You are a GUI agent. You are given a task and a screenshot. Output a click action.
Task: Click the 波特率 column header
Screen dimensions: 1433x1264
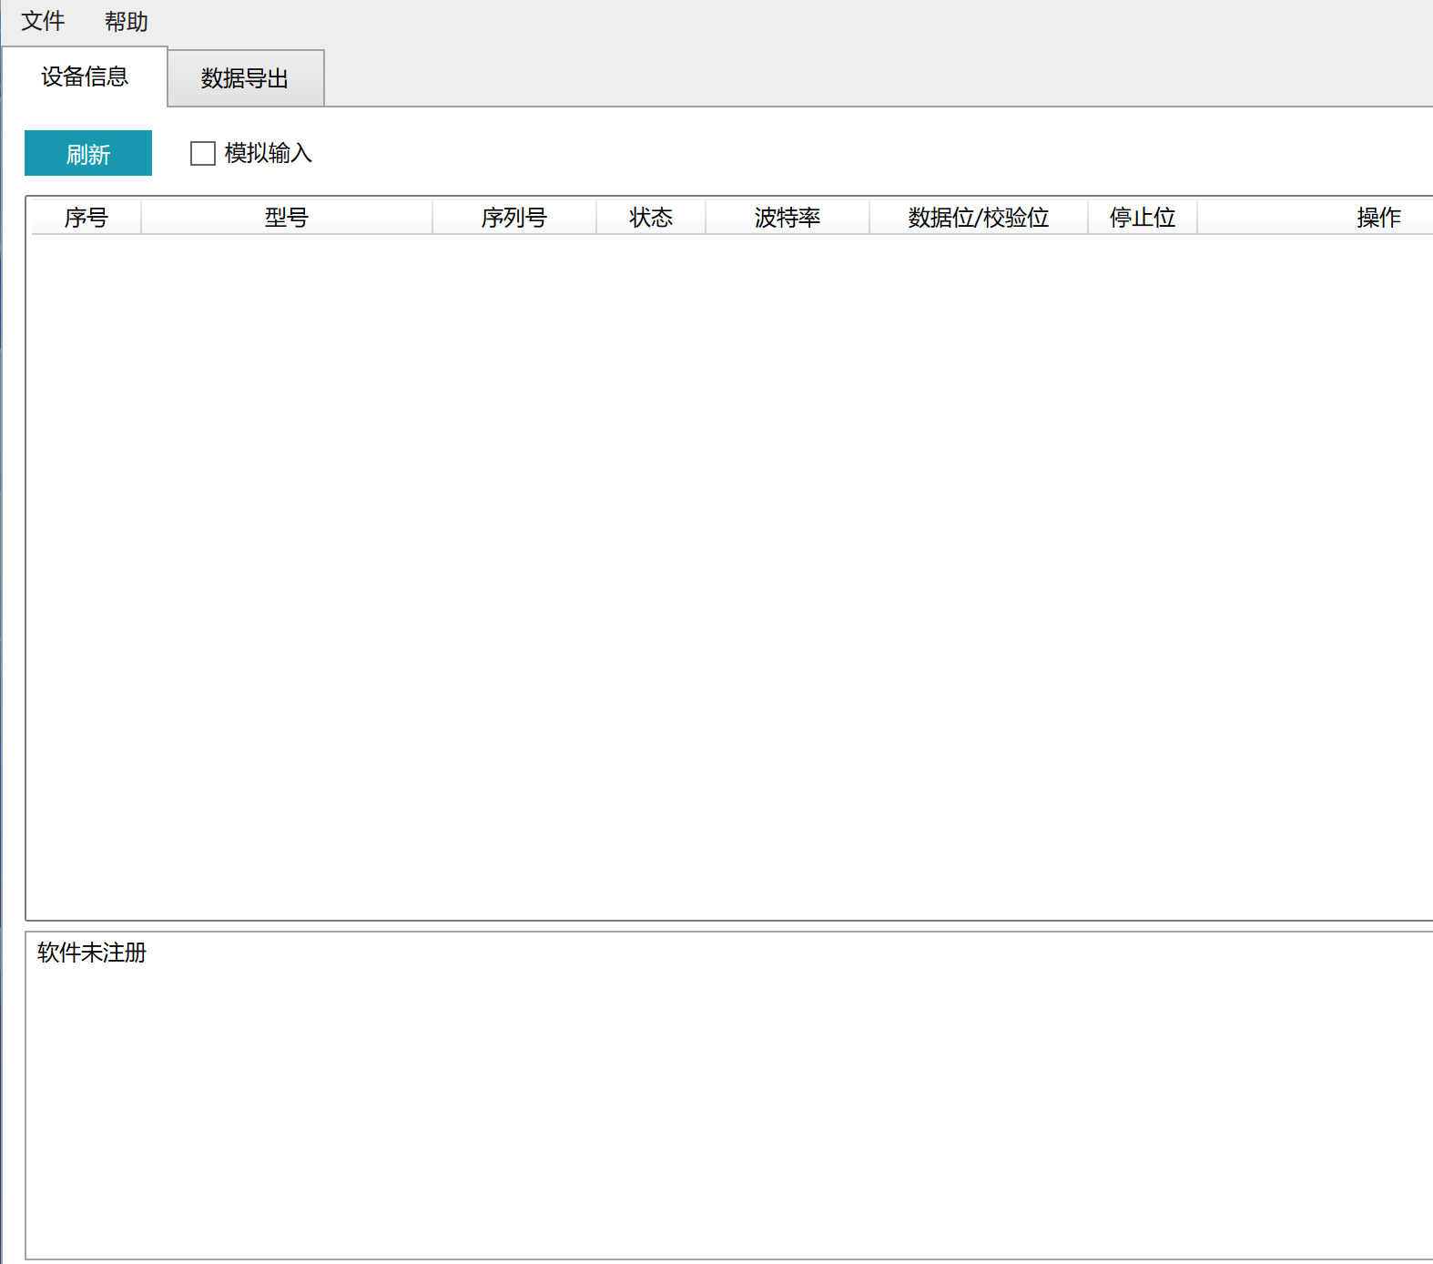788,218
